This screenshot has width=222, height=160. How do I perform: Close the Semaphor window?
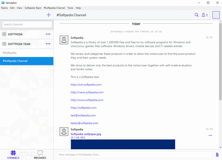[217, 3]
